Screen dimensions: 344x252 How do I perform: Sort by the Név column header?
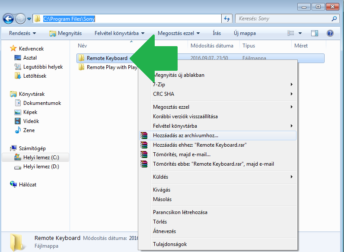[x=83, y=46]
